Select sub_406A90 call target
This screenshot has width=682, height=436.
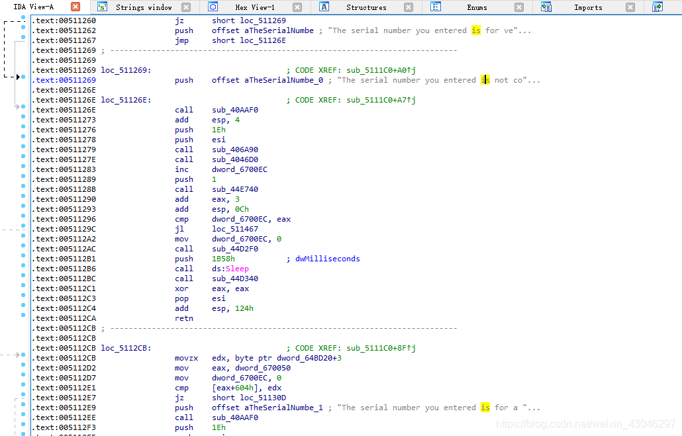coord(235,150)
